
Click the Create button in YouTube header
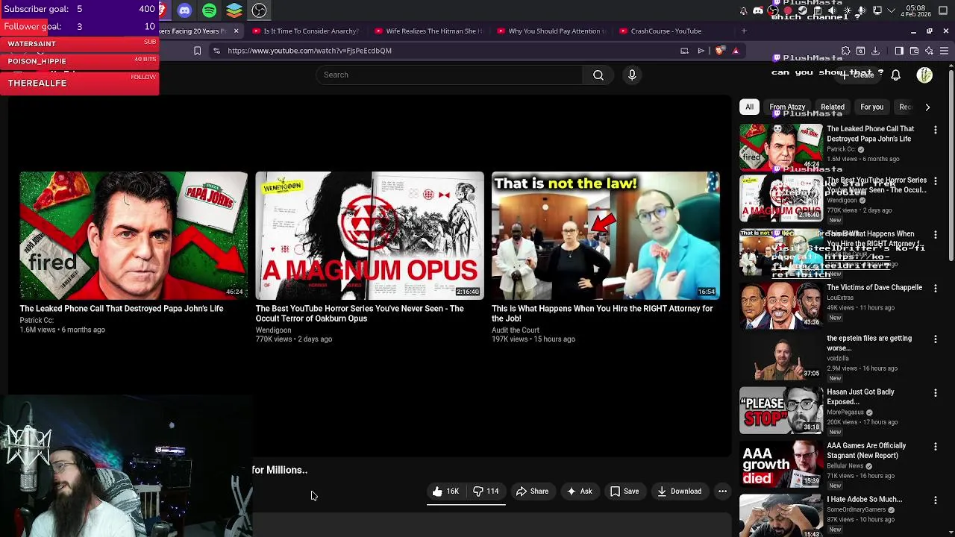tap(859, 75)
